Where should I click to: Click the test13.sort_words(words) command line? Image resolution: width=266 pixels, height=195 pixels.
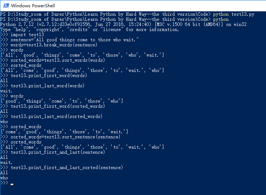58,60
